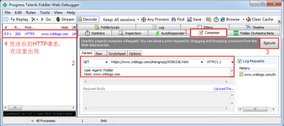Click the Go resume button
Viewport: 284px width, 126px height.
(46, 19)
